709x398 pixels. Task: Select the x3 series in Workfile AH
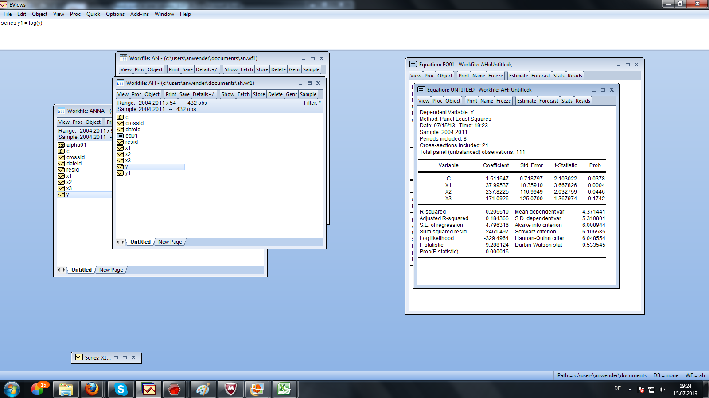124,161
